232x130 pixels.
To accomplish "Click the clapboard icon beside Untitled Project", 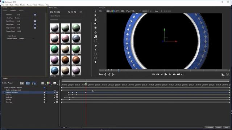I will (22, 83).
